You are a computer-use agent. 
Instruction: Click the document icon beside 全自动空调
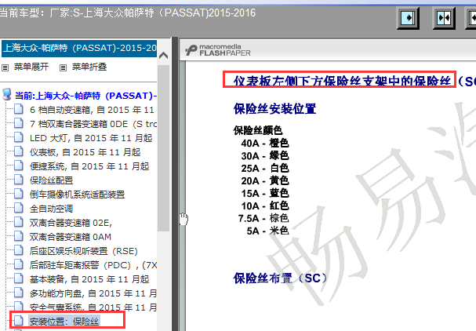[x=19, y=208]
